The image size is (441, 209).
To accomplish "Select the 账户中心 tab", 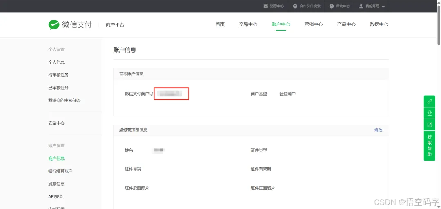I will pyautogui.click(x=281, y=24).
